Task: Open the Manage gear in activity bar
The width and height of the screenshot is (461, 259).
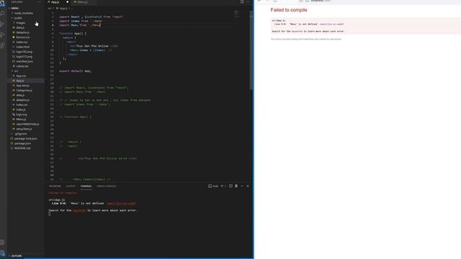Action: point(3,253)
